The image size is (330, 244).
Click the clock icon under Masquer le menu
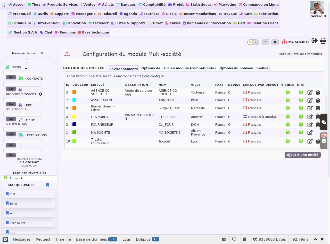tap(27, 61)
